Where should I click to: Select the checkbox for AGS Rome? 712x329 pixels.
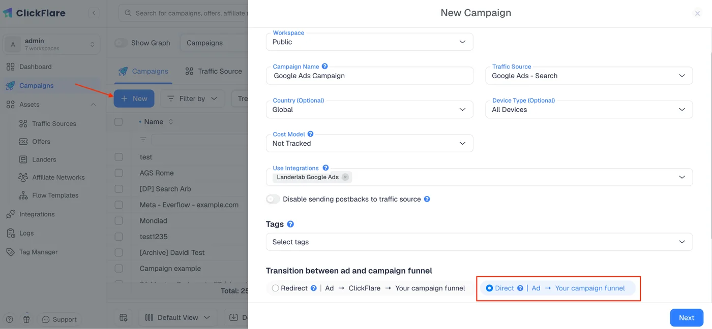118,173
